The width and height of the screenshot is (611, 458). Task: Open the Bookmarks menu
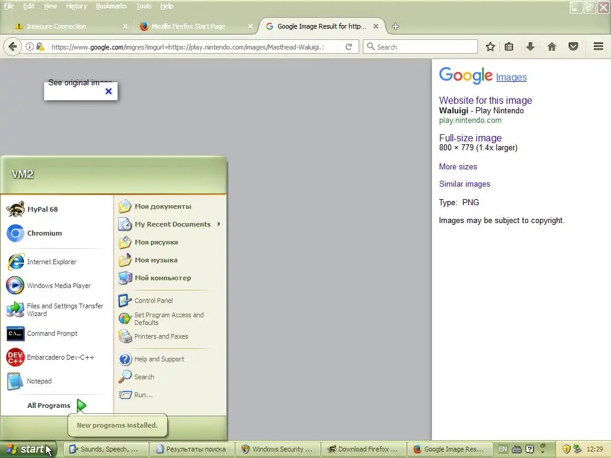pos(111,6)
